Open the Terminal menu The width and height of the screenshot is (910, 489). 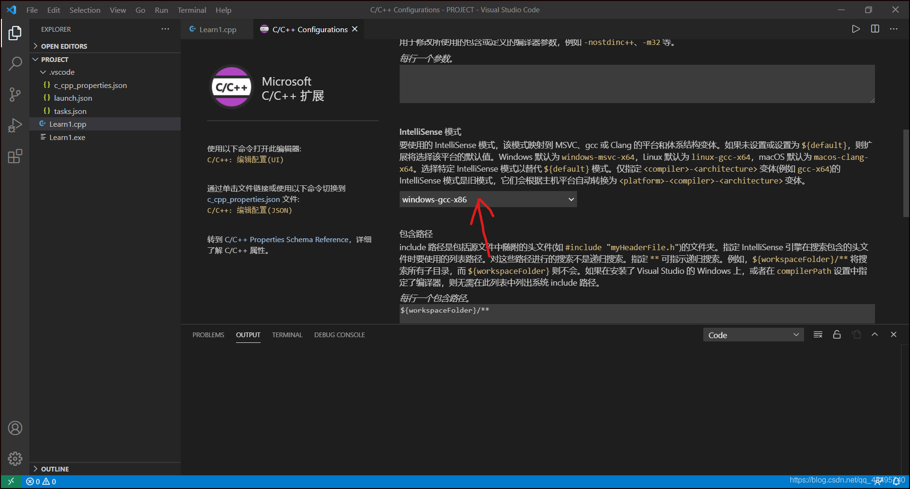[192, 10]
